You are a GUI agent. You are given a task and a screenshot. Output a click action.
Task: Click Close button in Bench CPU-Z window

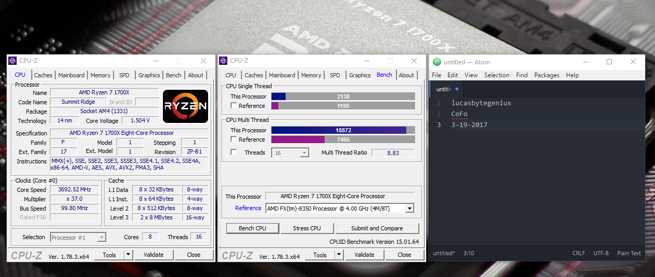tap(405, 255)
